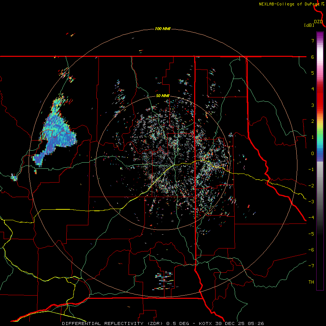Click the -5 value on color scale
The image size is (326, 326).
(x=311, y=234)
